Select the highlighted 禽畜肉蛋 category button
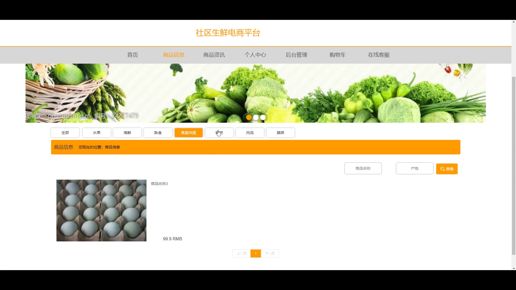This screenshot has width=516, height=290. (x=189, y=133)
